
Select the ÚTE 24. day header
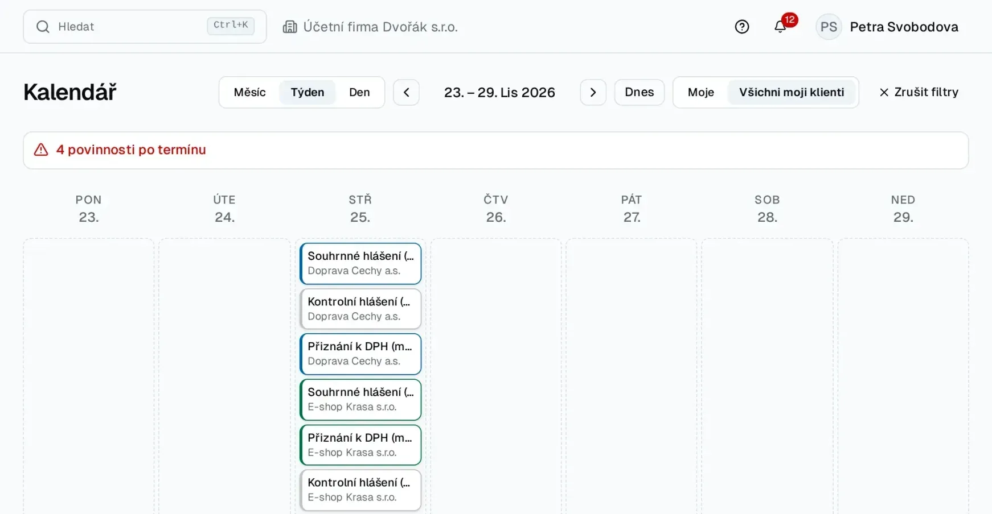pos(224,208)
